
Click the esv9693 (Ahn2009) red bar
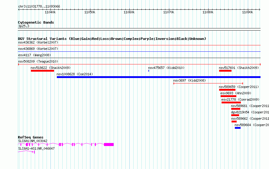(x=228, y=96)
